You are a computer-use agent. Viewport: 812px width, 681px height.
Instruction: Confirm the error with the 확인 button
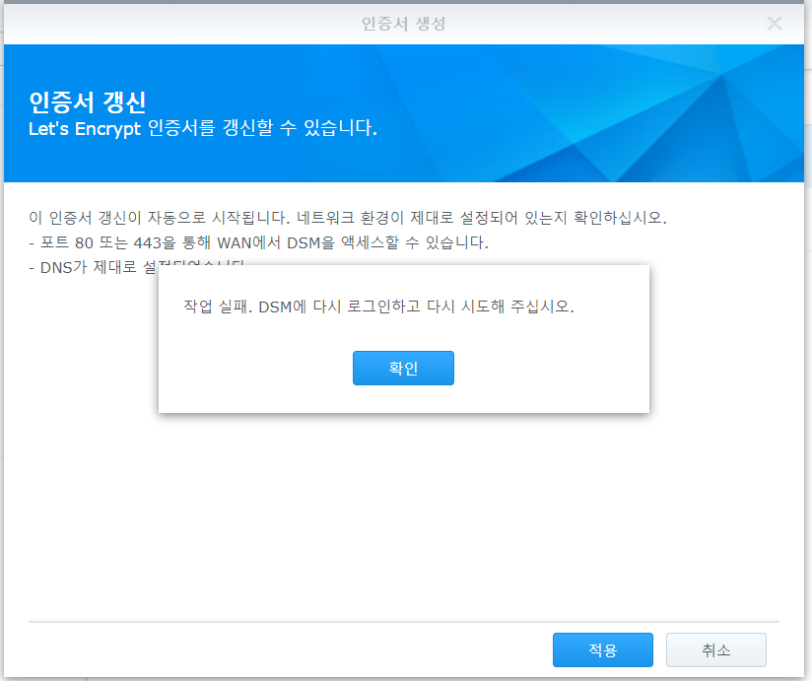click(403, 368)
